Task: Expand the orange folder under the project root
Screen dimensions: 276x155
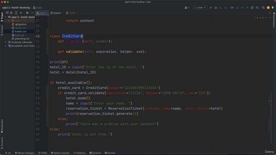Action: [9, 21]
